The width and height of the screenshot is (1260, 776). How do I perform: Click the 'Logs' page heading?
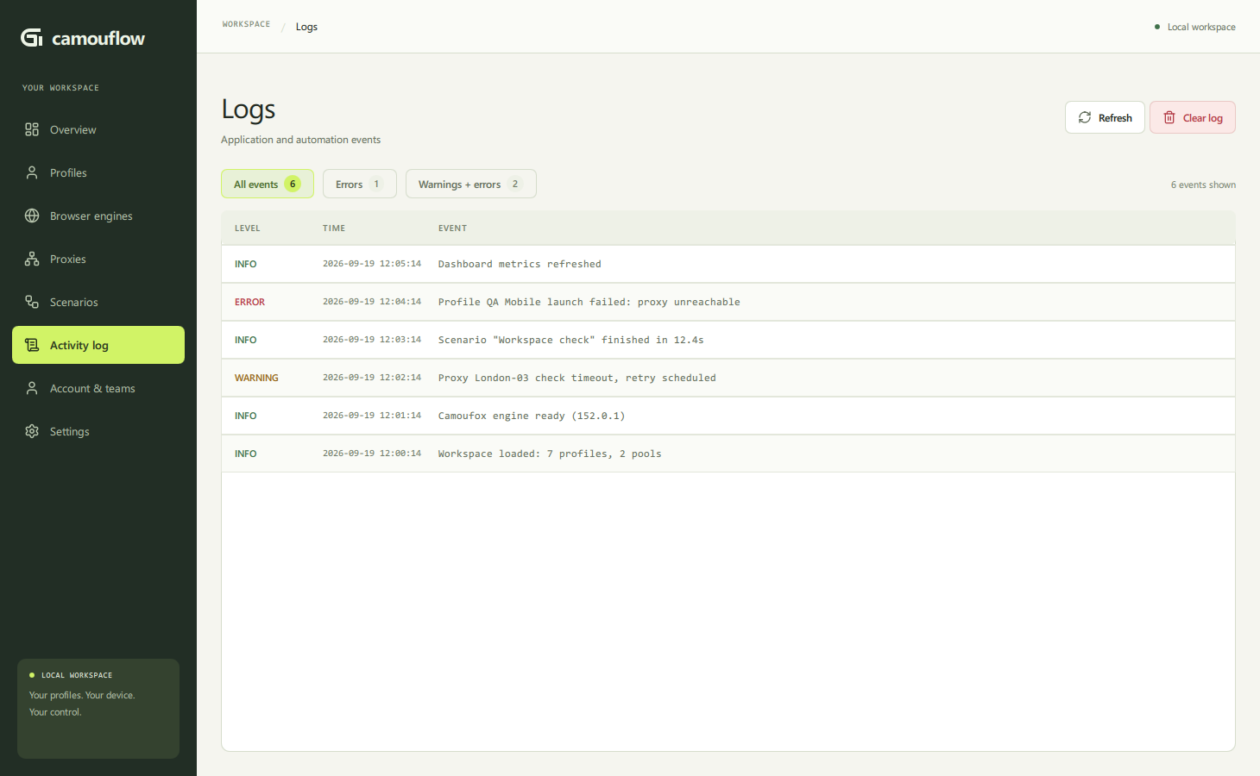[249, 110]
